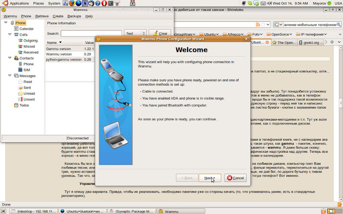The width and height of the screenshot is (343, 214).
Task: Select Read messages in the tree
Action: 28,82
